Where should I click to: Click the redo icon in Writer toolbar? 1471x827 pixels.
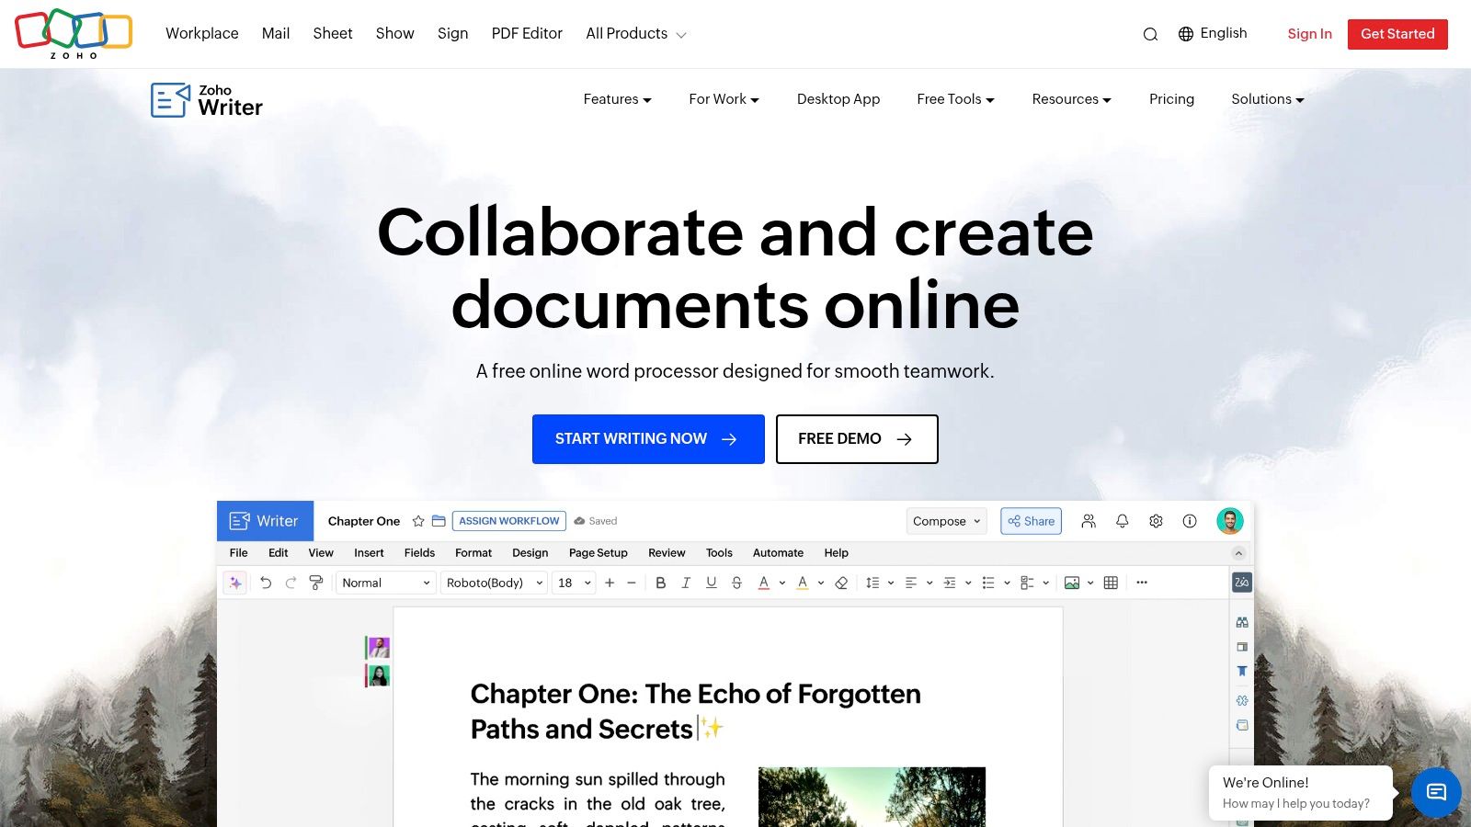click(x=291, y=583)
